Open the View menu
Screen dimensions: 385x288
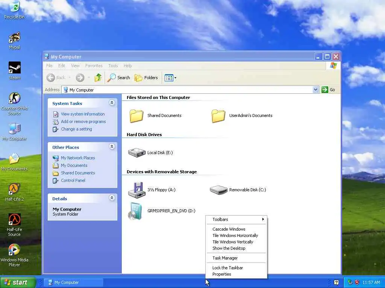pos(75,66)
